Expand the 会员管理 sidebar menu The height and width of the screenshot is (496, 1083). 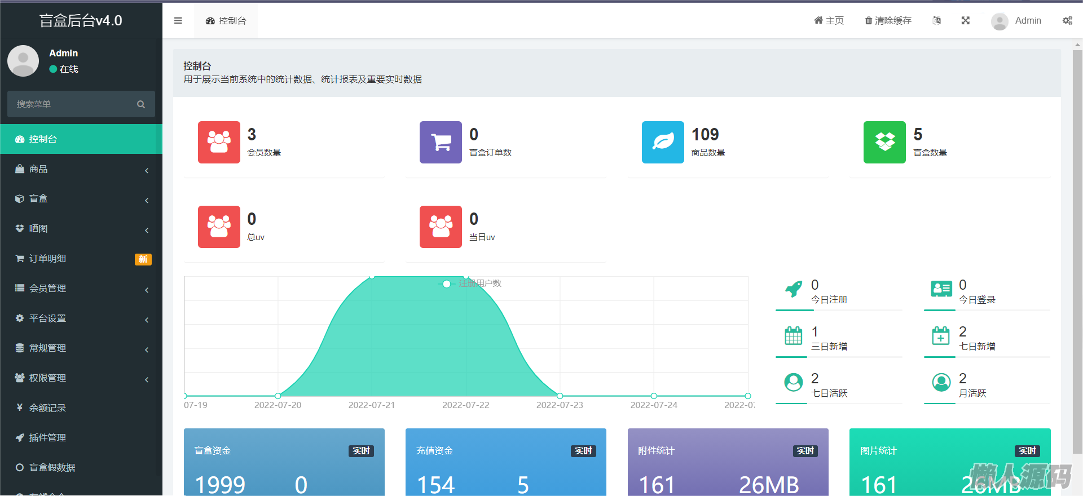coord(81,289)
